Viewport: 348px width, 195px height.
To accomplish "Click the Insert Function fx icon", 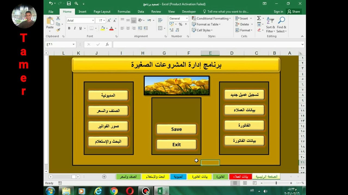I will point(107,44).
